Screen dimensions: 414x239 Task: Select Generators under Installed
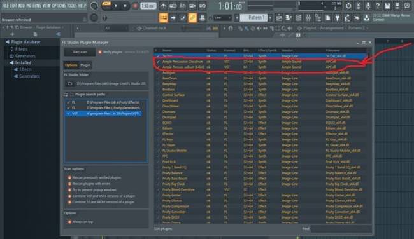[x=29, y=76]
